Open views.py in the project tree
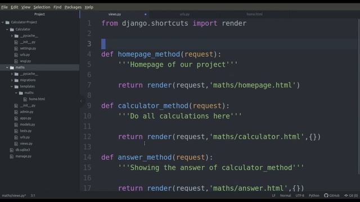Screen dimensions: 360x202 tap(26, 144)
